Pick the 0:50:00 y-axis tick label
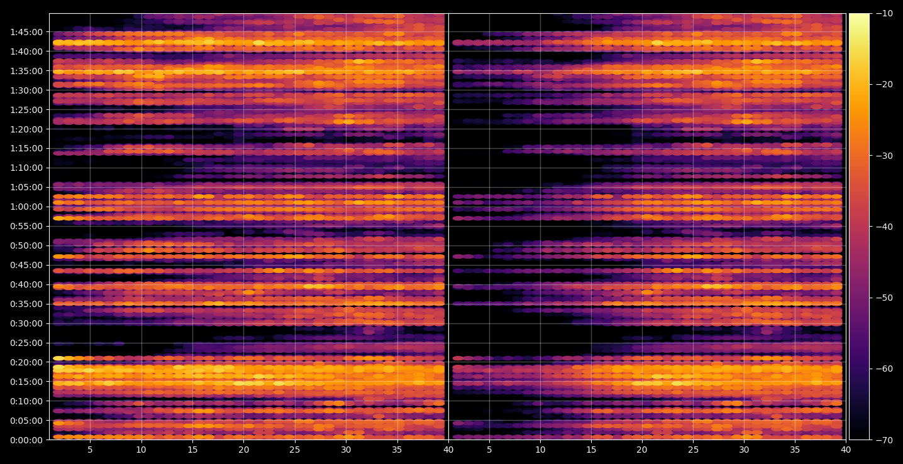 (26, 245)
